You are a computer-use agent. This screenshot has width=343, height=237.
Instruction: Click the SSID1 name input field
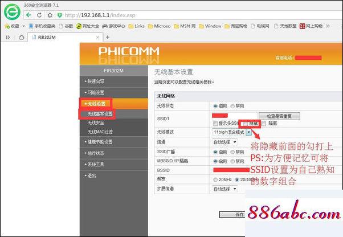tap(235, 116)
